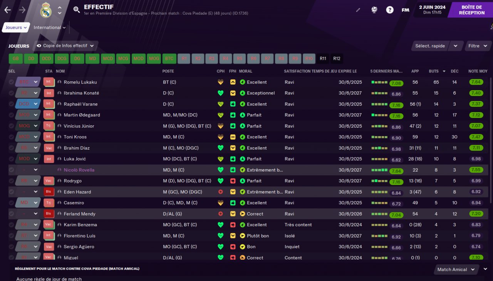
Task: Click the Bls injury badge for Eden Hazard
Action: (x=49, y=192)
